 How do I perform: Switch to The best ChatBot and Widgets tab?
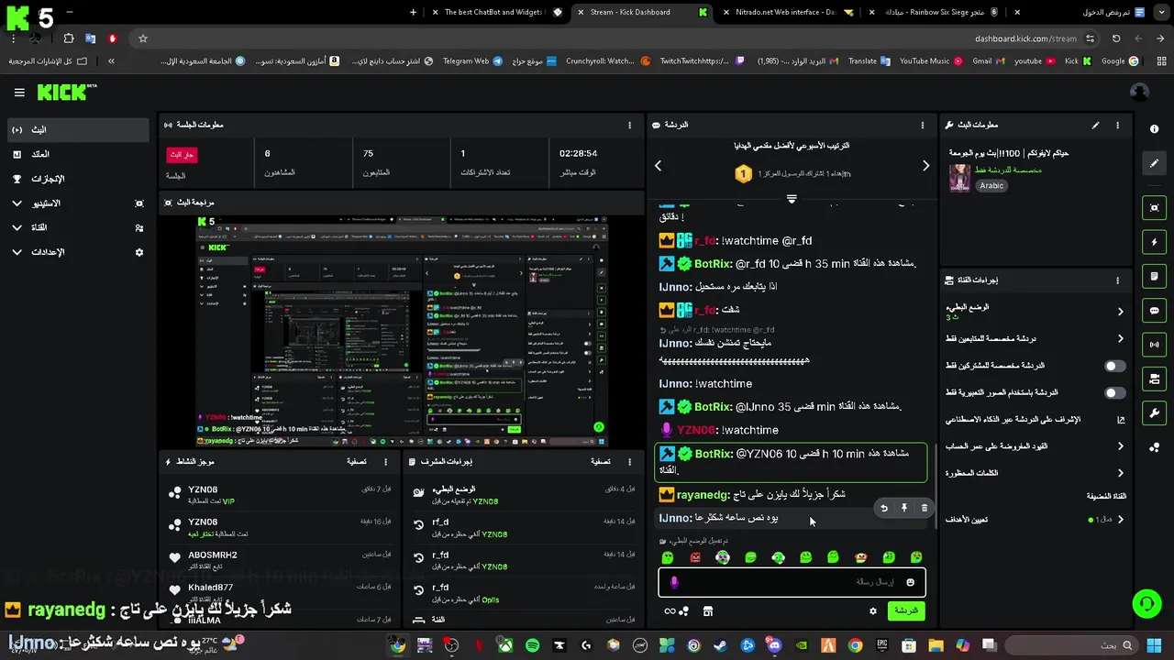pos(497,12)
